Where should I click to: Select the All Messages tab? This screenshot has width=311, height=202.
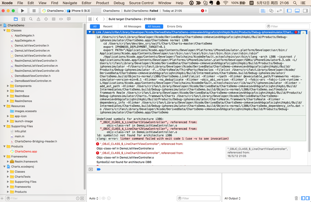133,26
